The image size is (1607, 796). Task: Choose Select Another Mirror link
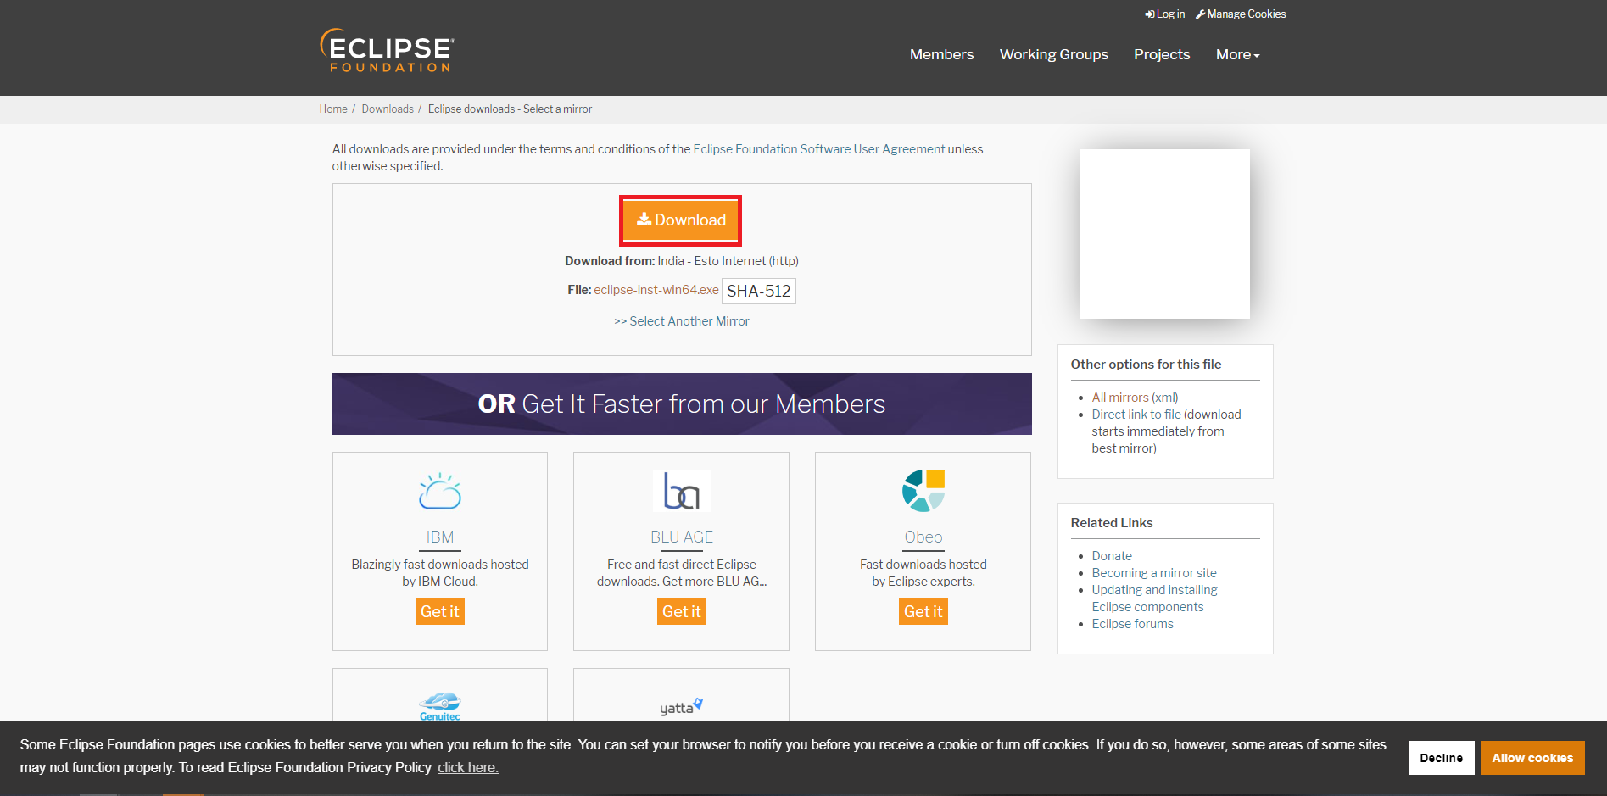pos(682,321)
